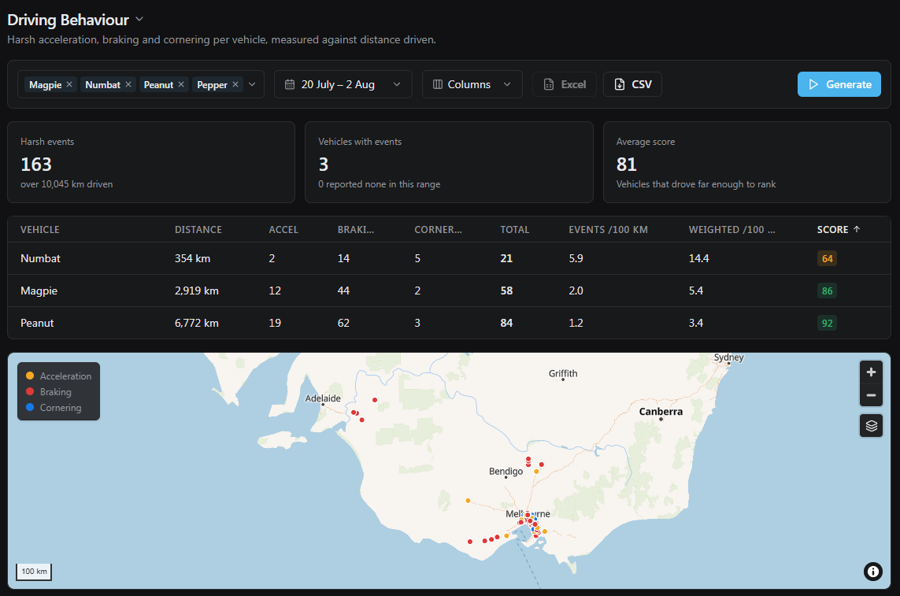
Task: Zoom in on the map
Action: point(871,372)
